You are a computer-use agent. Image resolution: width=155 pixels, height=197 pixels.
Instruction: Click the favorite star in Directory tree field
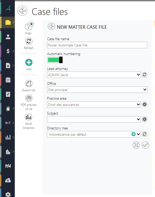133,134
